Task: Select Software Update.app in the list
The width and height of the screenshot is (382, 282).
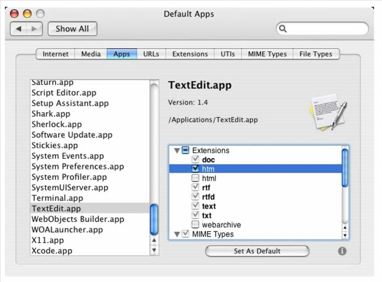Action: pos(90,135)
